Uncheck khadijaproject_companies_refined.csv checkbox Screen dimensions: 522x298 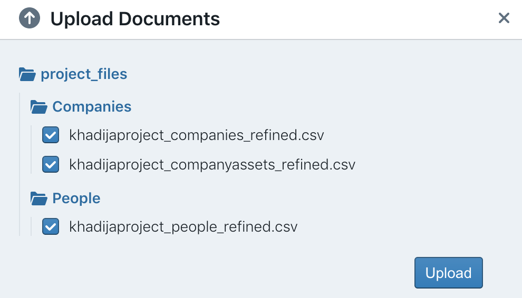(51, 135)
